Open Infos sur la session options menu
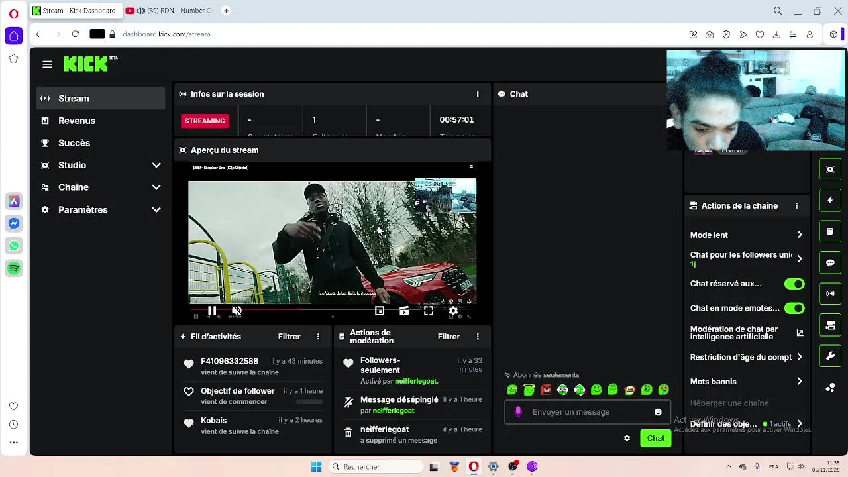This screenshot has width=848, height=477. (478, 94)
